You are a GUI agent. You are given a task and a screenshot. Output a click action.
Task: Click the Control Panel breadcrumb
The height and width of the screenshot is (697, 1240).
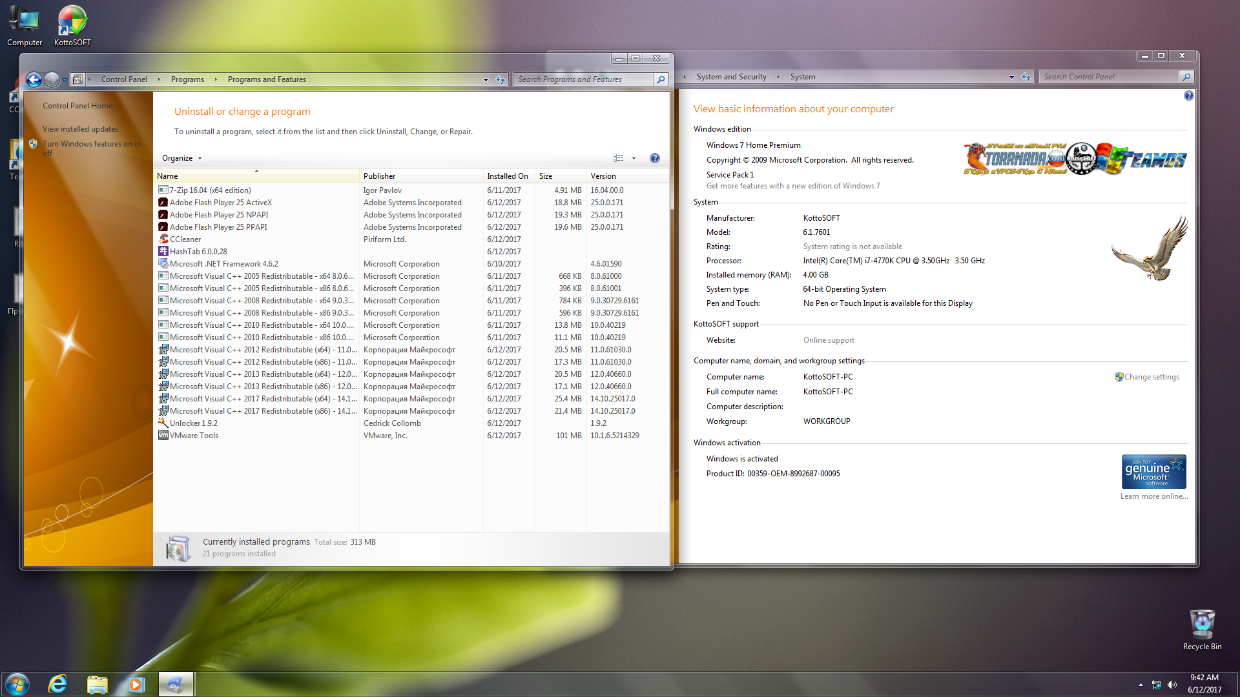click(124, 79)
